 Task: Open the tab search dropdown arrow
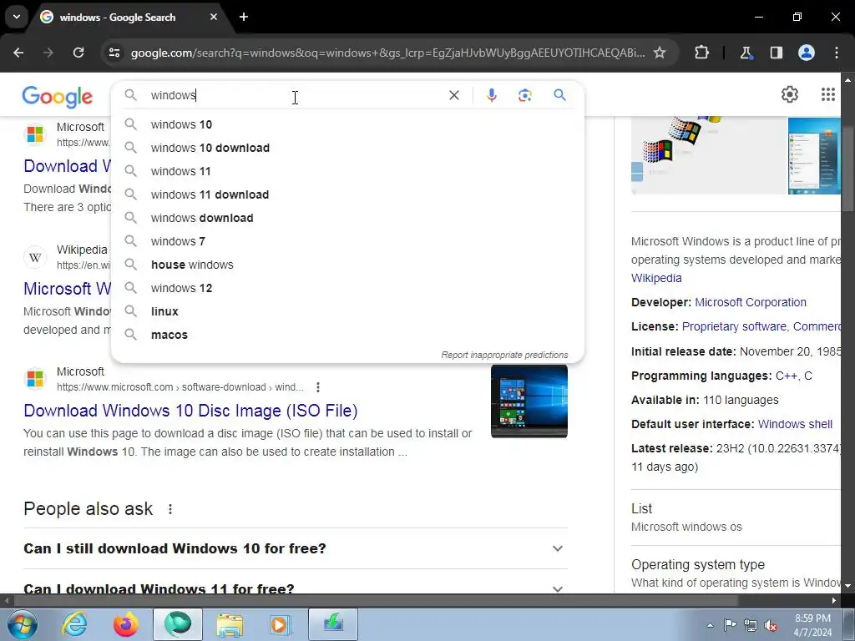pyautogui.click(x=17, y=17)
